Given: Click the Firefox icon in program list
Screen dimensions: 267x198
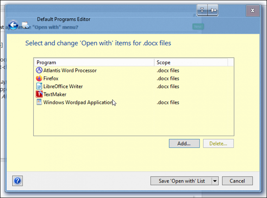Looking at the screenshot, I should click(39, 78).
